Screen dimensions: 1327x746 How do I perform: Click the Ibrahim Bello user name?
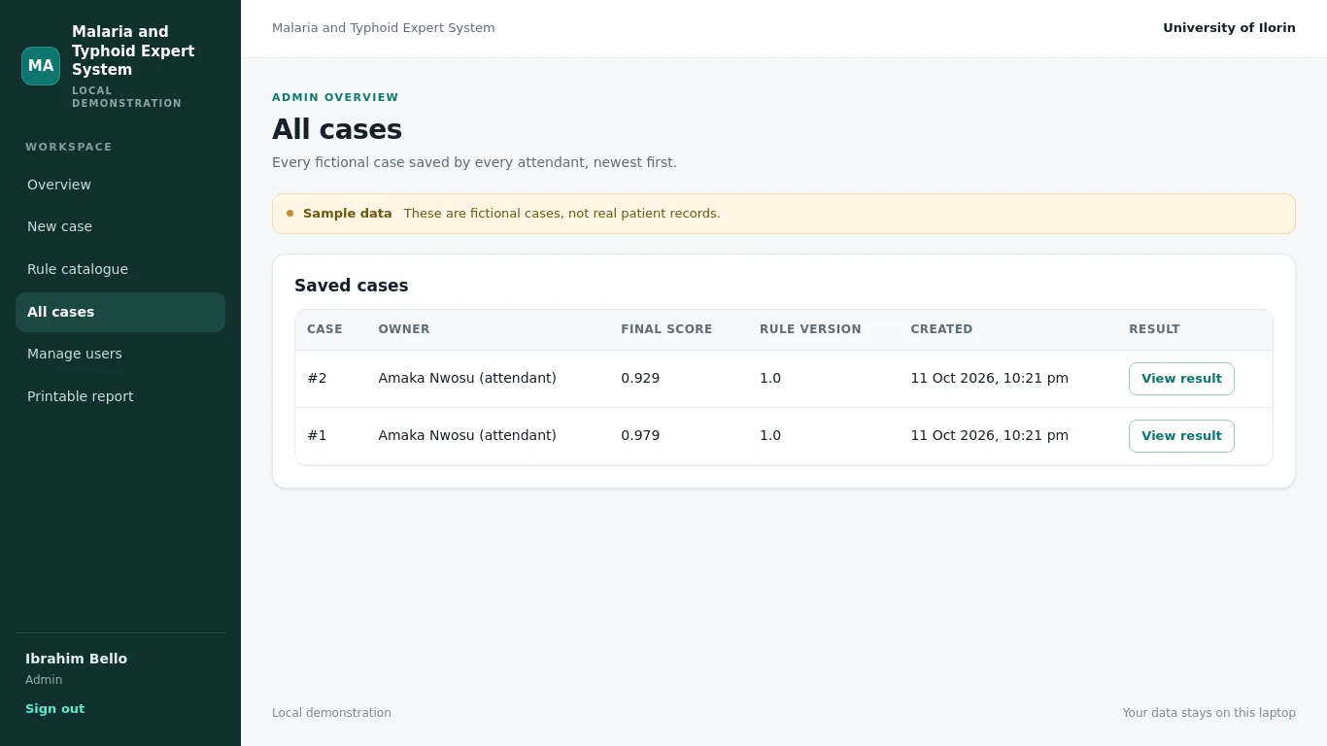[76, 659]
